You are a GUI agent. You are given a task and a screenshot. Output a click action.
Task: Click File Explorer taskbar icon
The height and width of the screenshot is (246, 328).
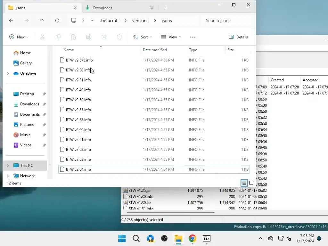[178, 238]
